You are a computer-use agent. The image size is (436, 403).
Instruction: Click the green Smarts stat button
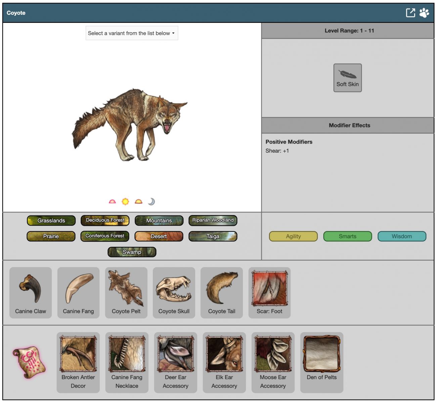(x=347, y=236)
